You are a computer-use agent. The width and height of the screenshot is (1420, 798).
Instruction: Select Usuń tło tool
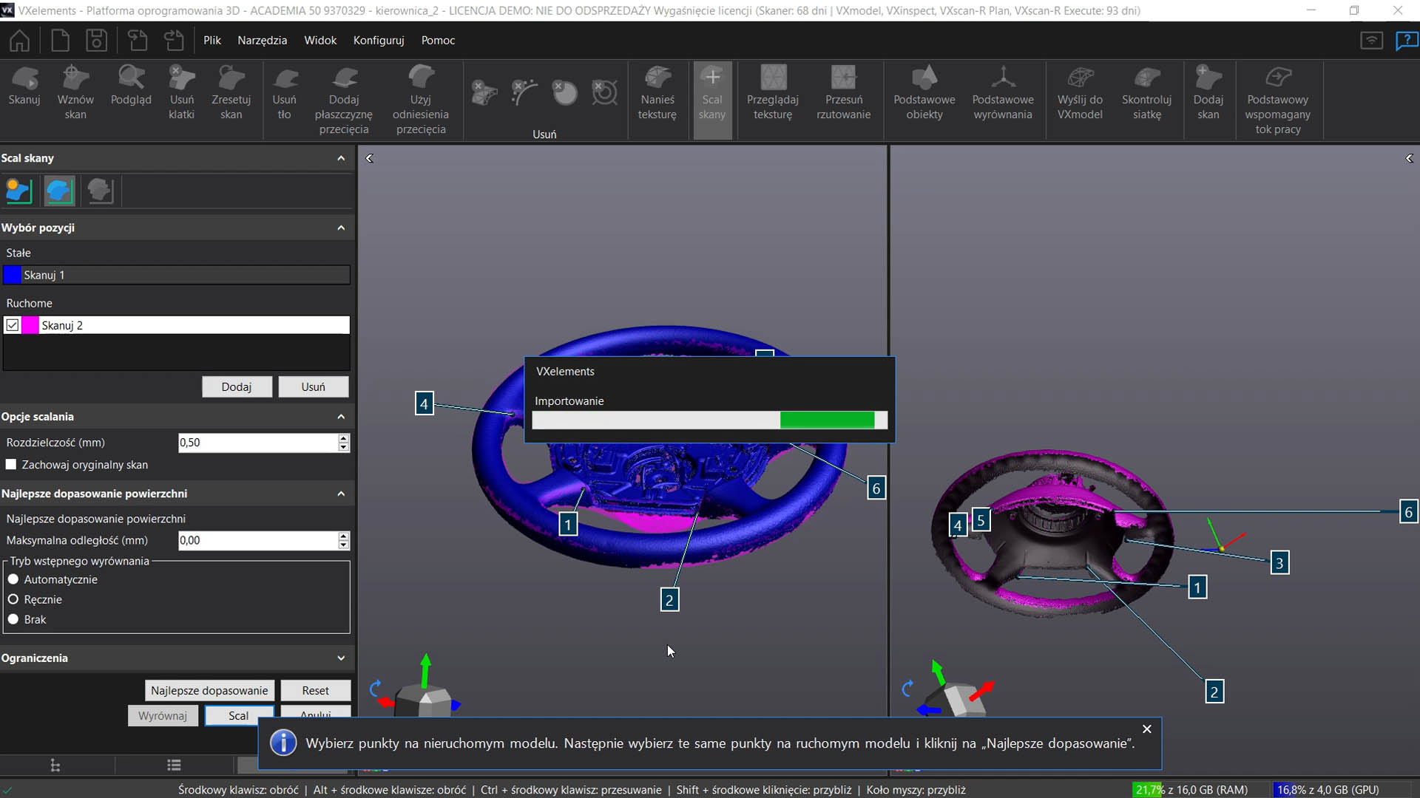[x=284, y=93]
